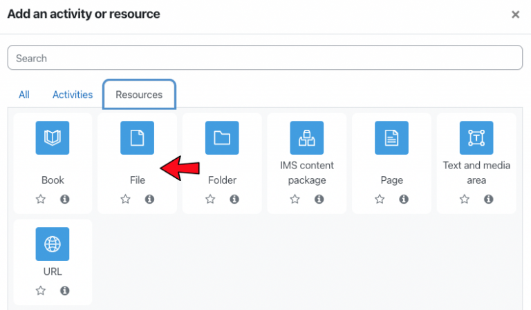
Task: Show info about Text and media area
Action: (488, 199)
